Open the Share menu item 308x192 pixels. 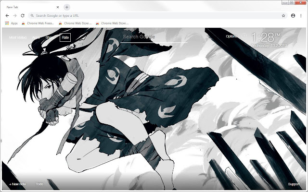50,37
